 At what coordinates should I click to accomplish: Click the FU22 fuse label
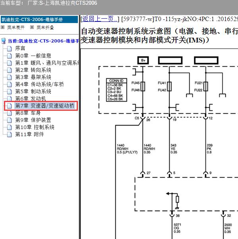198,90
